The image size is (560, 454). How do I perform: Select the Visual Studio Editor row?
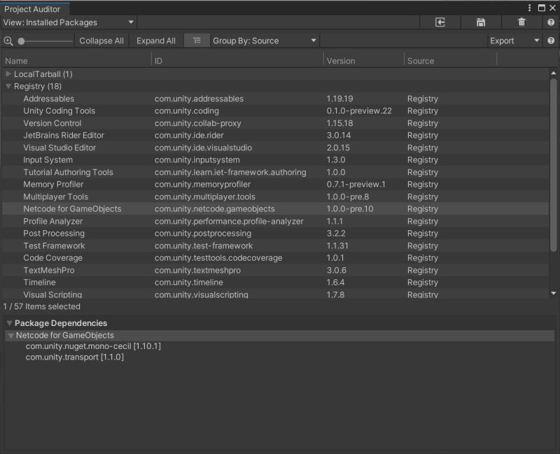click(x=275, y=148)
